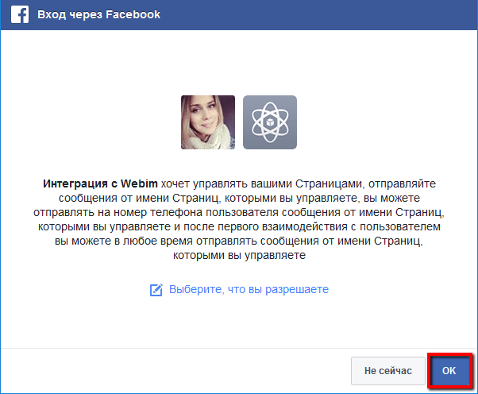Click the user profile photo thumbnail
Image resolution: width=478 pixels, height=394 pixels.
click(x=208, y=122)
